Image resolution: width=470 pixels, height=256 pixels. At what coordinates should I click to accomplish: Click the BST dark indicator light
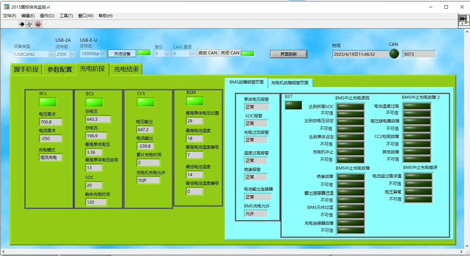294,105
